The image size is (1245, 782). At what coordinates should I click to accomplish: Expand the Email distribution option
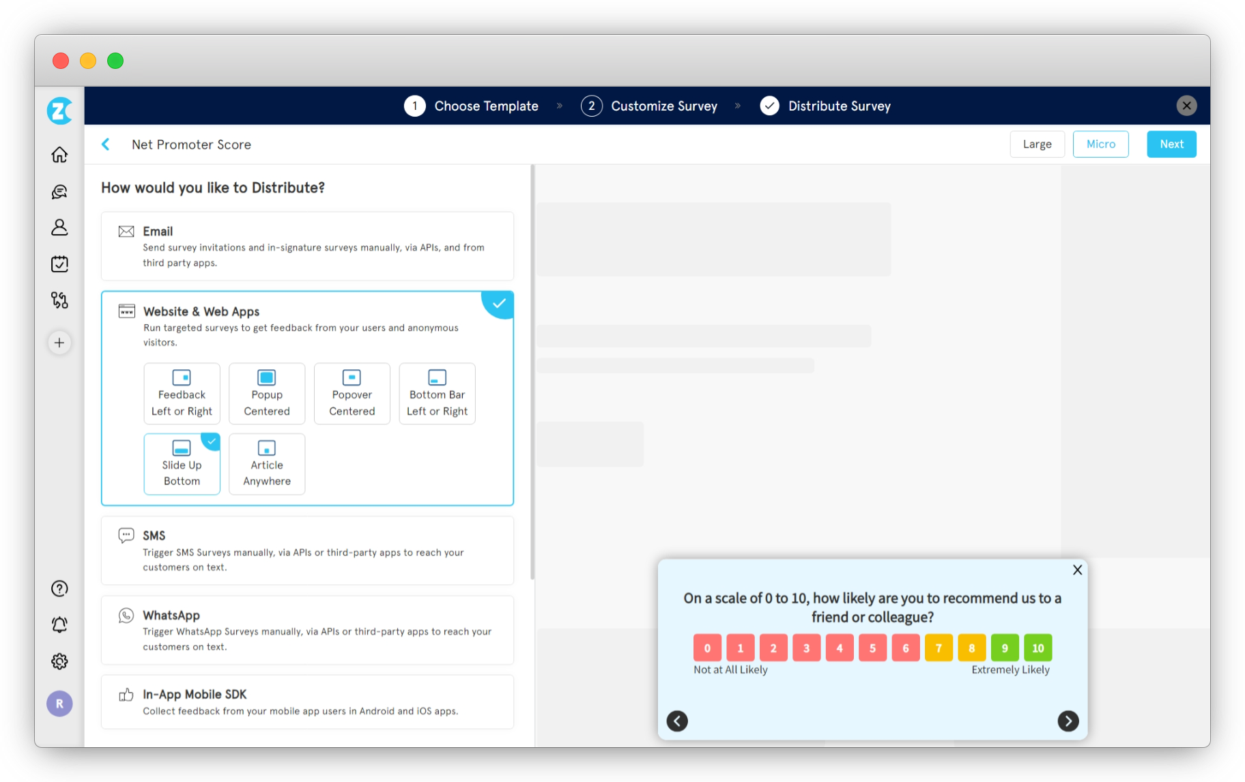click(x=307, y=246)
